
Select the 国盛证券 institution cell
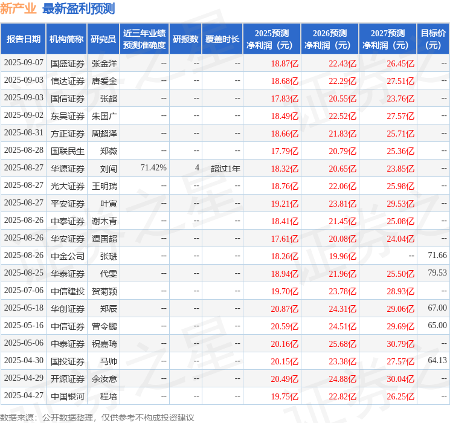(x=68, y=63)
